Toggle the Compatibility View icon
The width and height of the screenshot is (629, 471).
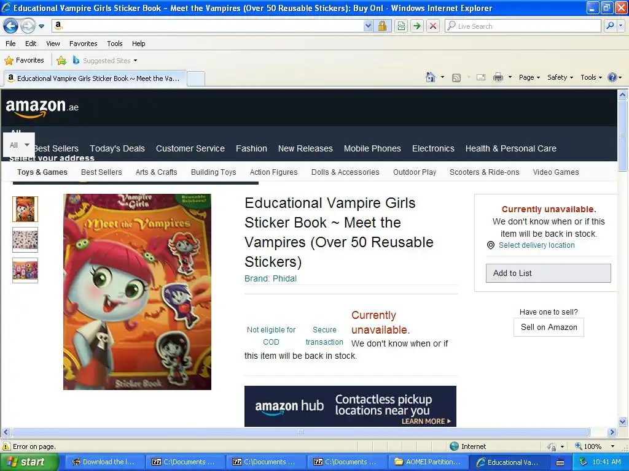[401, 26]
